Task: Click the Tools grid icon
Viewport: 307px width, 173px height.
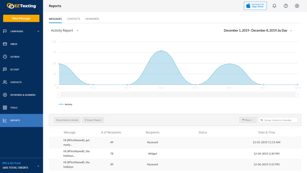Action: (x=5, y=108)
